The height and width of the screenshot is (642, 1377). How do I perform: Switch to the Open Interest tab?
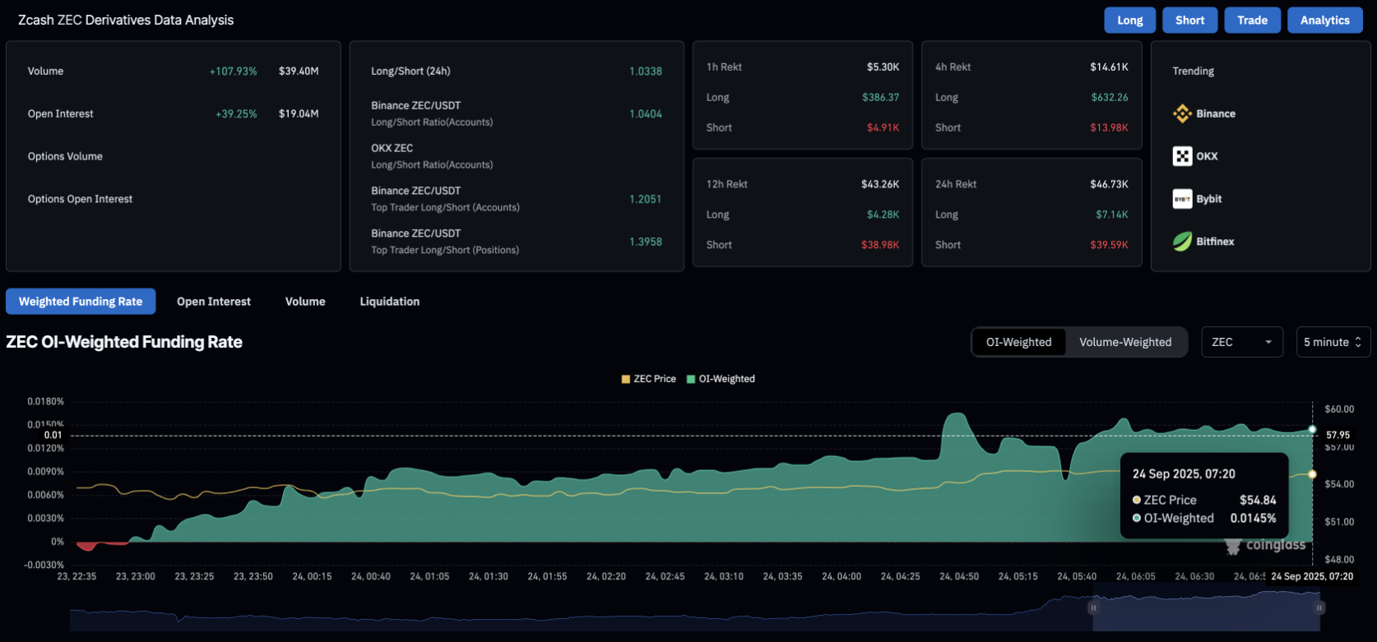tap(214, 302)
